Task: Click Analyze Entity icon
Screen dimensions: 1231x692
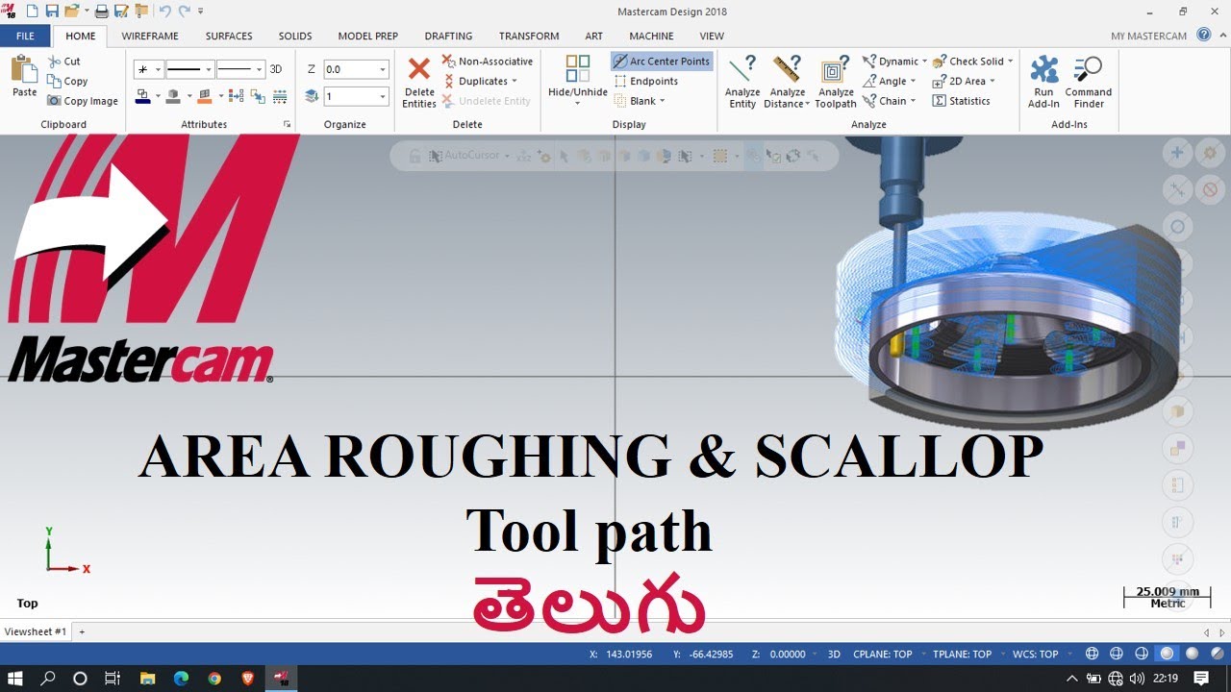Action: click(742, 69)
